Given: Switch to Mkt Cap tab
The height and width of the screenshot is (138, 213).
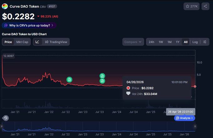Looking at the screenshot, I should (22, 42).
